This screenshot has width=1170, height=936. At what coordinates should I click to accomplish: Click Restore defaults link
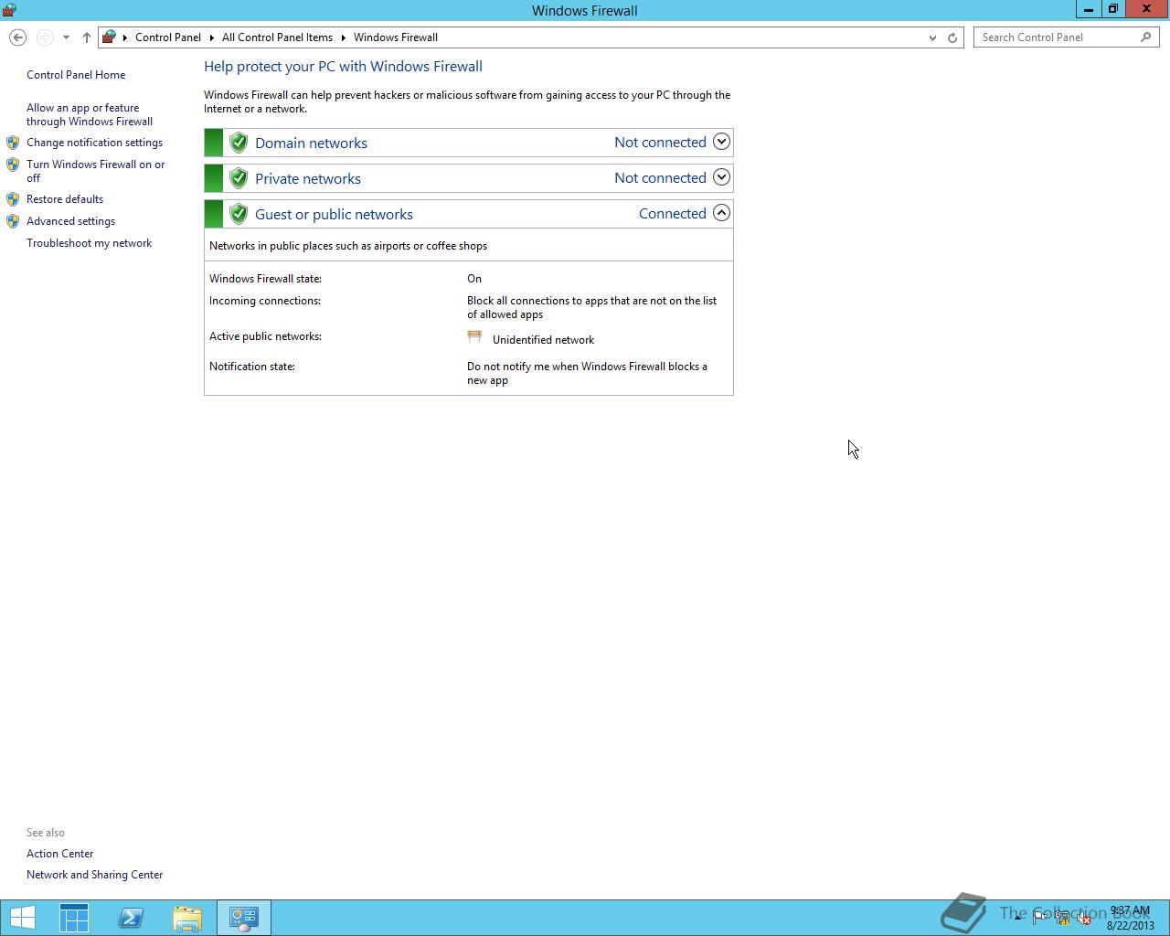pos(65,199)
